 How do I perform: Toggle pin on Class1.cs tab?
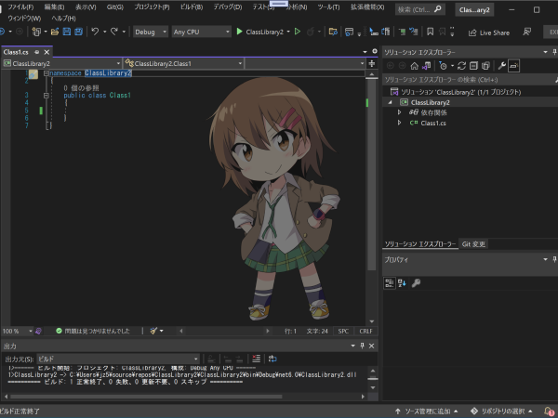[36, 52]
